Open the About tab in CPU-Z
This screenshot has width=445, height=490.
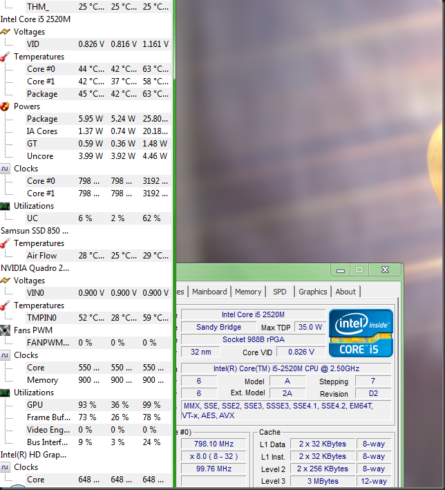point(345,292)
